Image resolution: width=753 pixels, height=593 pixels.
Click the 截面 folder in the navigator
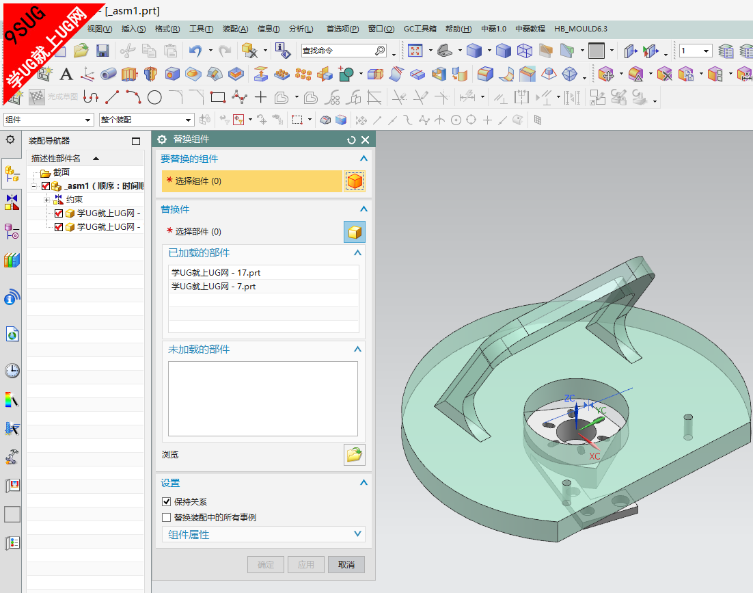[56, 172]
